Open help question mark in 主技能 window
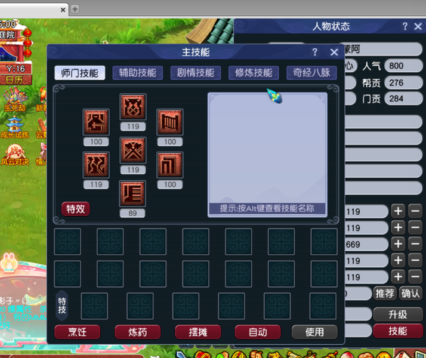This screenshot has height=358, width=426. (315, 53)
